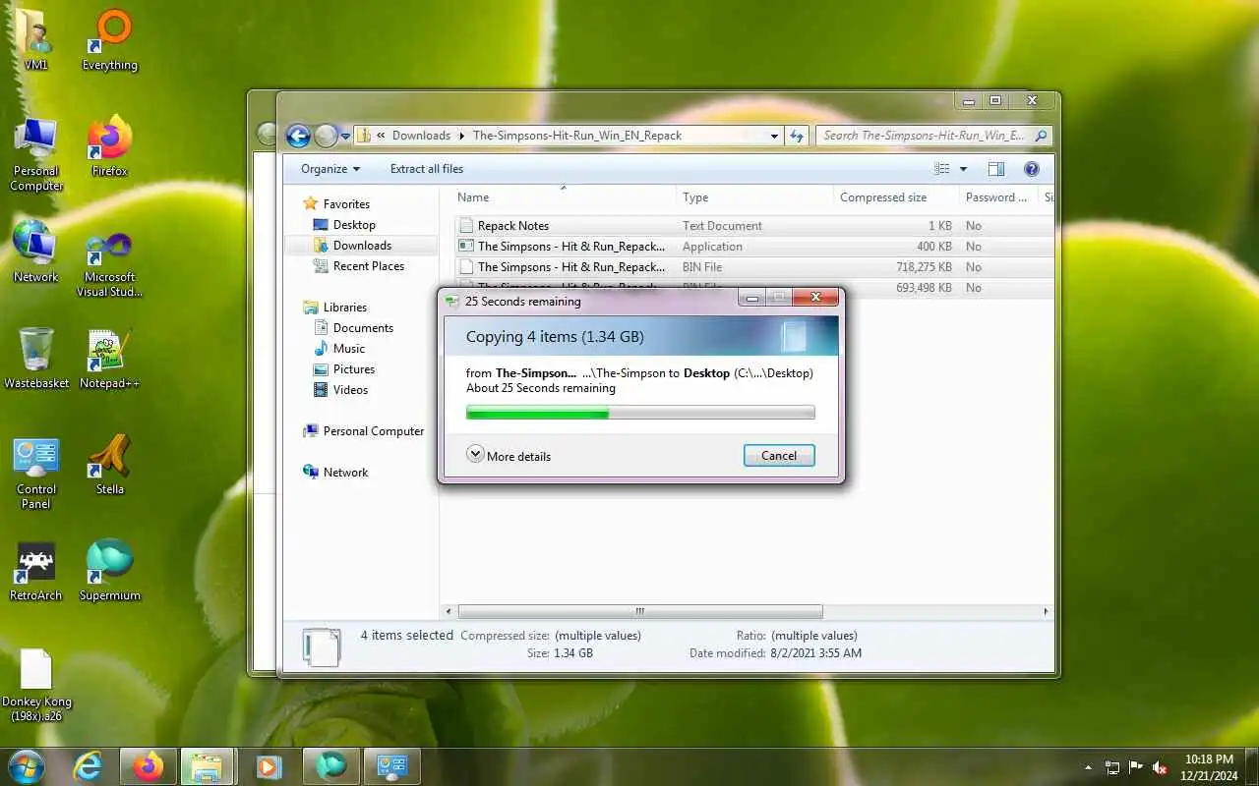The image size is (1259, 786).
Task: Select Downloads in the navigation pane
Action: [x=362, y=246]
